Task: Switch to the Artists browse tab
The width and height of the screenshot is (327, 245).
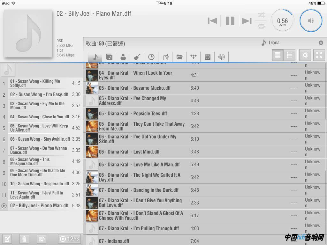Action: pyautogui.click(x=123, y=57)
